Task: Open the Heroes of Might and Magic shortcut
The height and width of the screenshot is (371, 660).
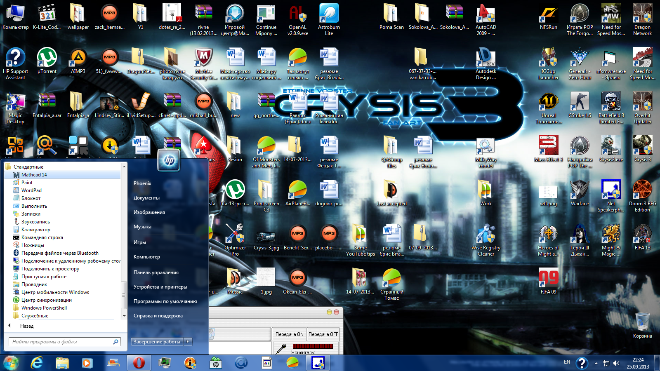Action: click(x=549, y=240)
